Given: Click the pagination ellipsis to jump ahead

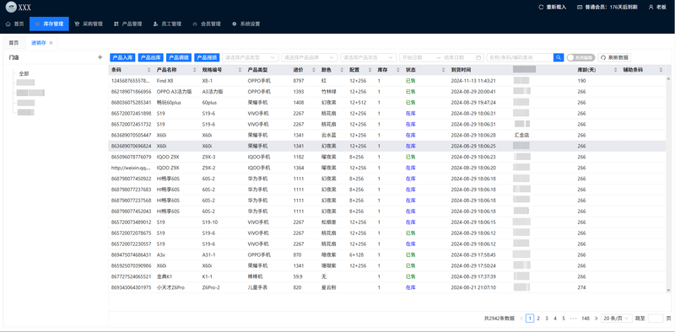Looking at the screenshot, I should coord(573,319).
